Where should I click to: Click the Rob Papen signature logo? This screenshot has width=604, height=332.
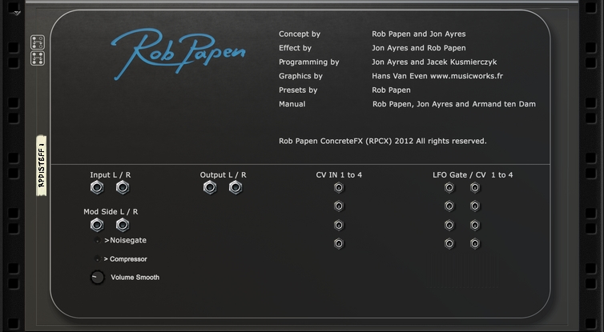(x=178, y=53)
